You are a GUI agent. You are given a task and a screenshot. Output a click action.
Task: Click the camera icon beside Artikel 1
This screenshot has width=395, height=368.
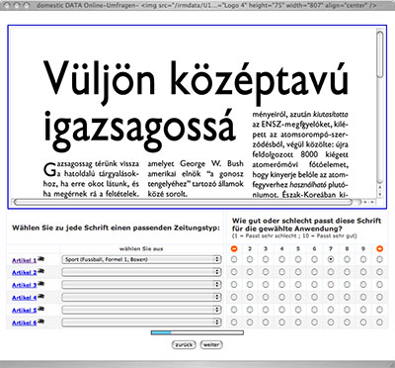pos(40,259)
